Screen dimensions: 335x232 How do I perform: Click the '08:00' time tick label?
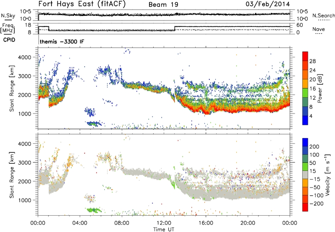[x=122, y=223]
